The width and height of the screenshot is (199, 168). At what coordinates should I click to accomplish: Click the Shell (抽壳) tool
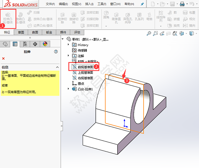click(x=173, y=26)
